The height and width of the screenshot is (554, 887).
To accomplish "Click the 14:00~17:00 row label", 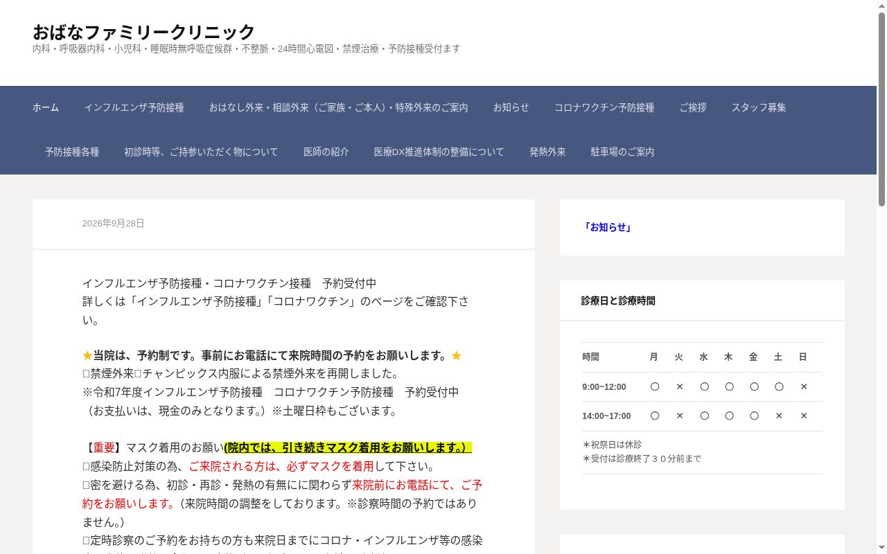I will 606,416.
